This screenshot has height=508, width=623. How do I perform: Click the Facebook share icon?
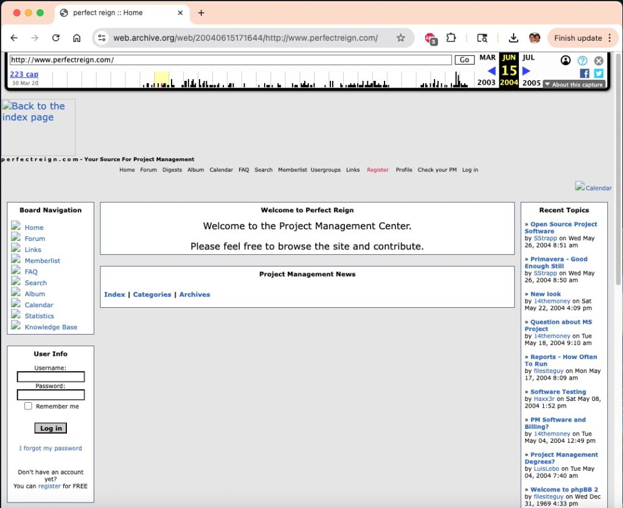[585, 74]
